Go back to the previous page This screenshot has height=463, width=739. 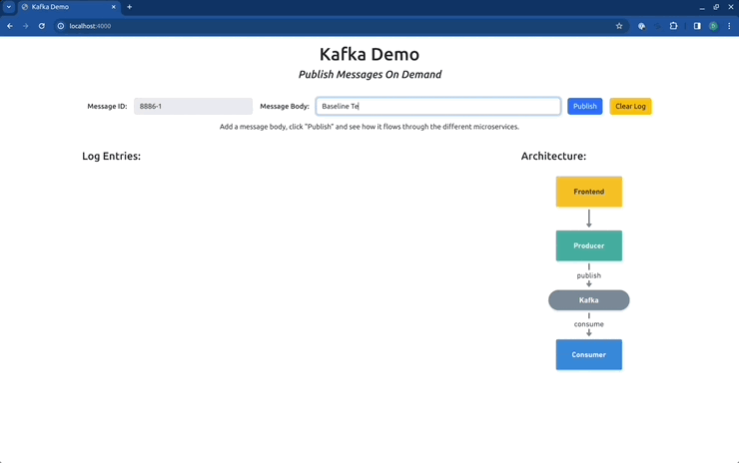click(x=10, y=26)
